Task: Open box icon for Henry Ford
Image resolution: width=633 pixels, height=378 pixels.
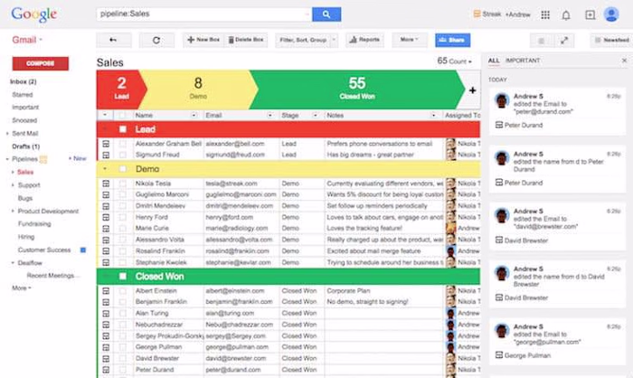Action: [x=106, y=218]
